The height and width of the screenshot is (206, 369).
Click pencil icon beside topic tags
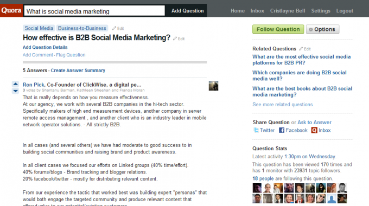(114, 28)
